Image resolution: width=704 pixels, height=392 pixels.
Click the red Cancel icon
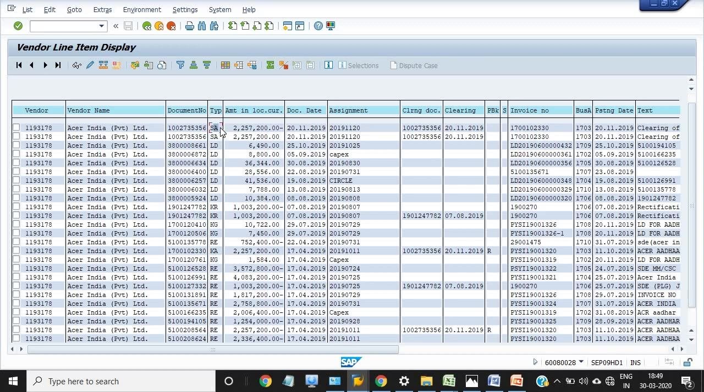171,26
